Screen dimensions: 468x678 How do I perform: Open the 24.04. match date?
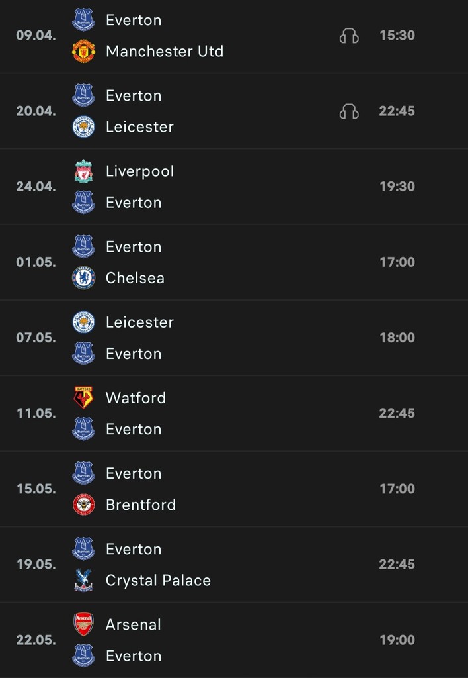tap(36, 187)
